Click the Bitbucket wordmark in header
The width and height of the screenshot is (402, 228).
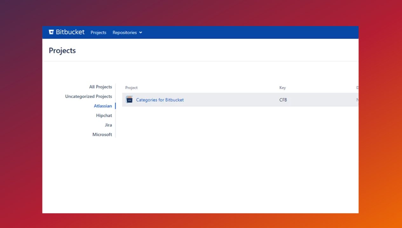[x=70, y=32]
